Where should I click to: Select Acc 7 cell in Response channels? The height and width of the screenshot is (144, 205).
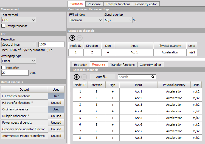[x=139, y=131]
